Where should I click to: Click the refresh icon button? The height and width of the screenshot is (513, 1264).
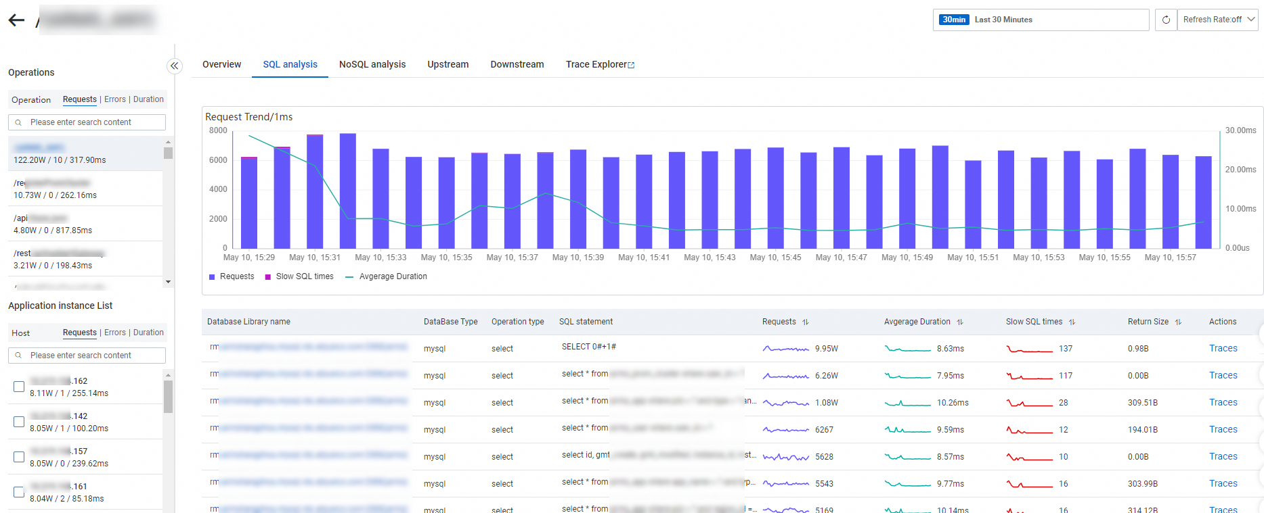1166,20
